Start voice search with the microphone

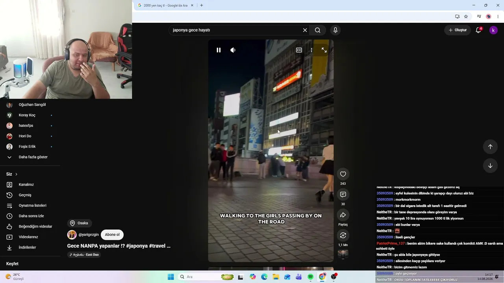point(335,30)
